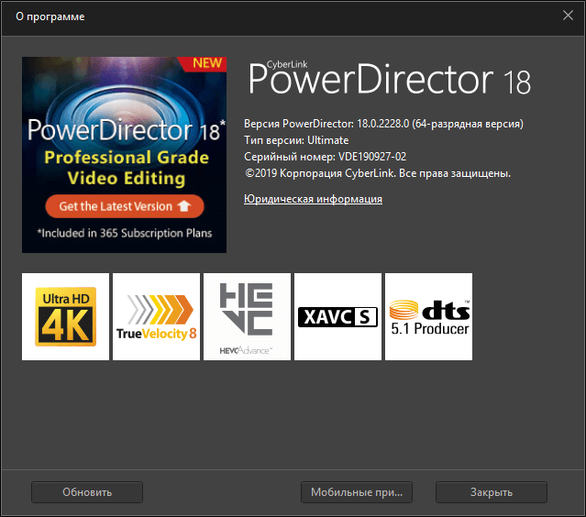Click the TrueVelocity 8 logo
Viewport: 586px width, 517px height.
tap(156, 317)
